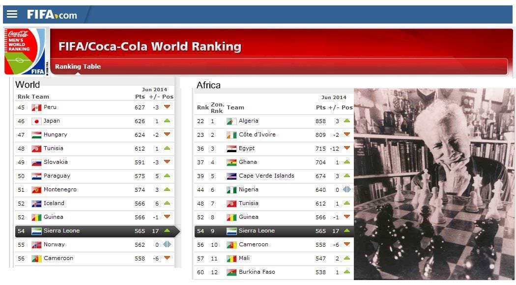The width and height of the screenshot is (516, 285).
Task: Open the Peru team link
Action: coord(50,107)
